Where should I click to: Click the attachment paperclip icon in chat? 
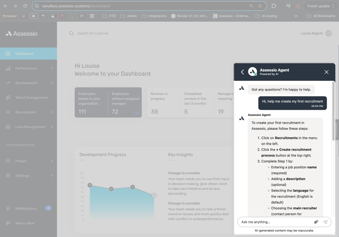tap(316, 222)
